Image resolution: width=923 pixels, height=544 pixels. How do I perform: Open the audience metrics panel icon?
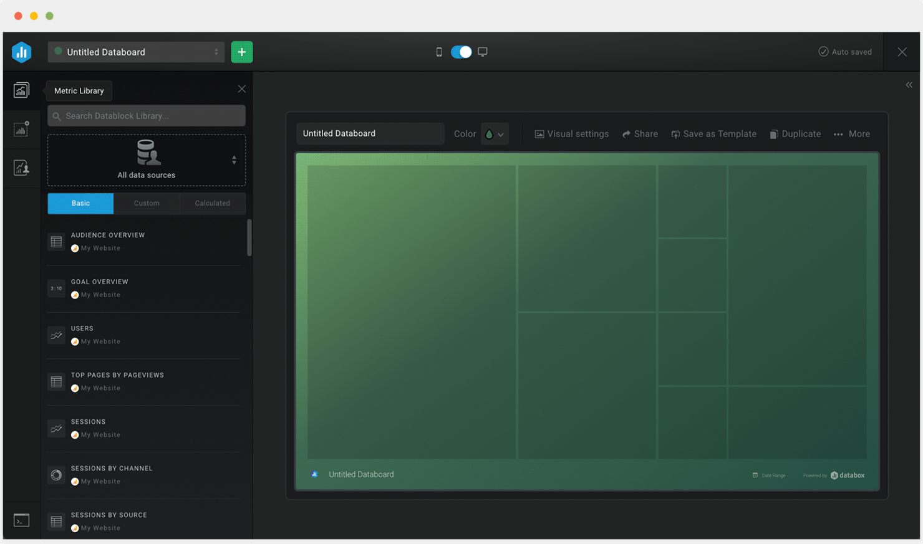click(21, 167)
